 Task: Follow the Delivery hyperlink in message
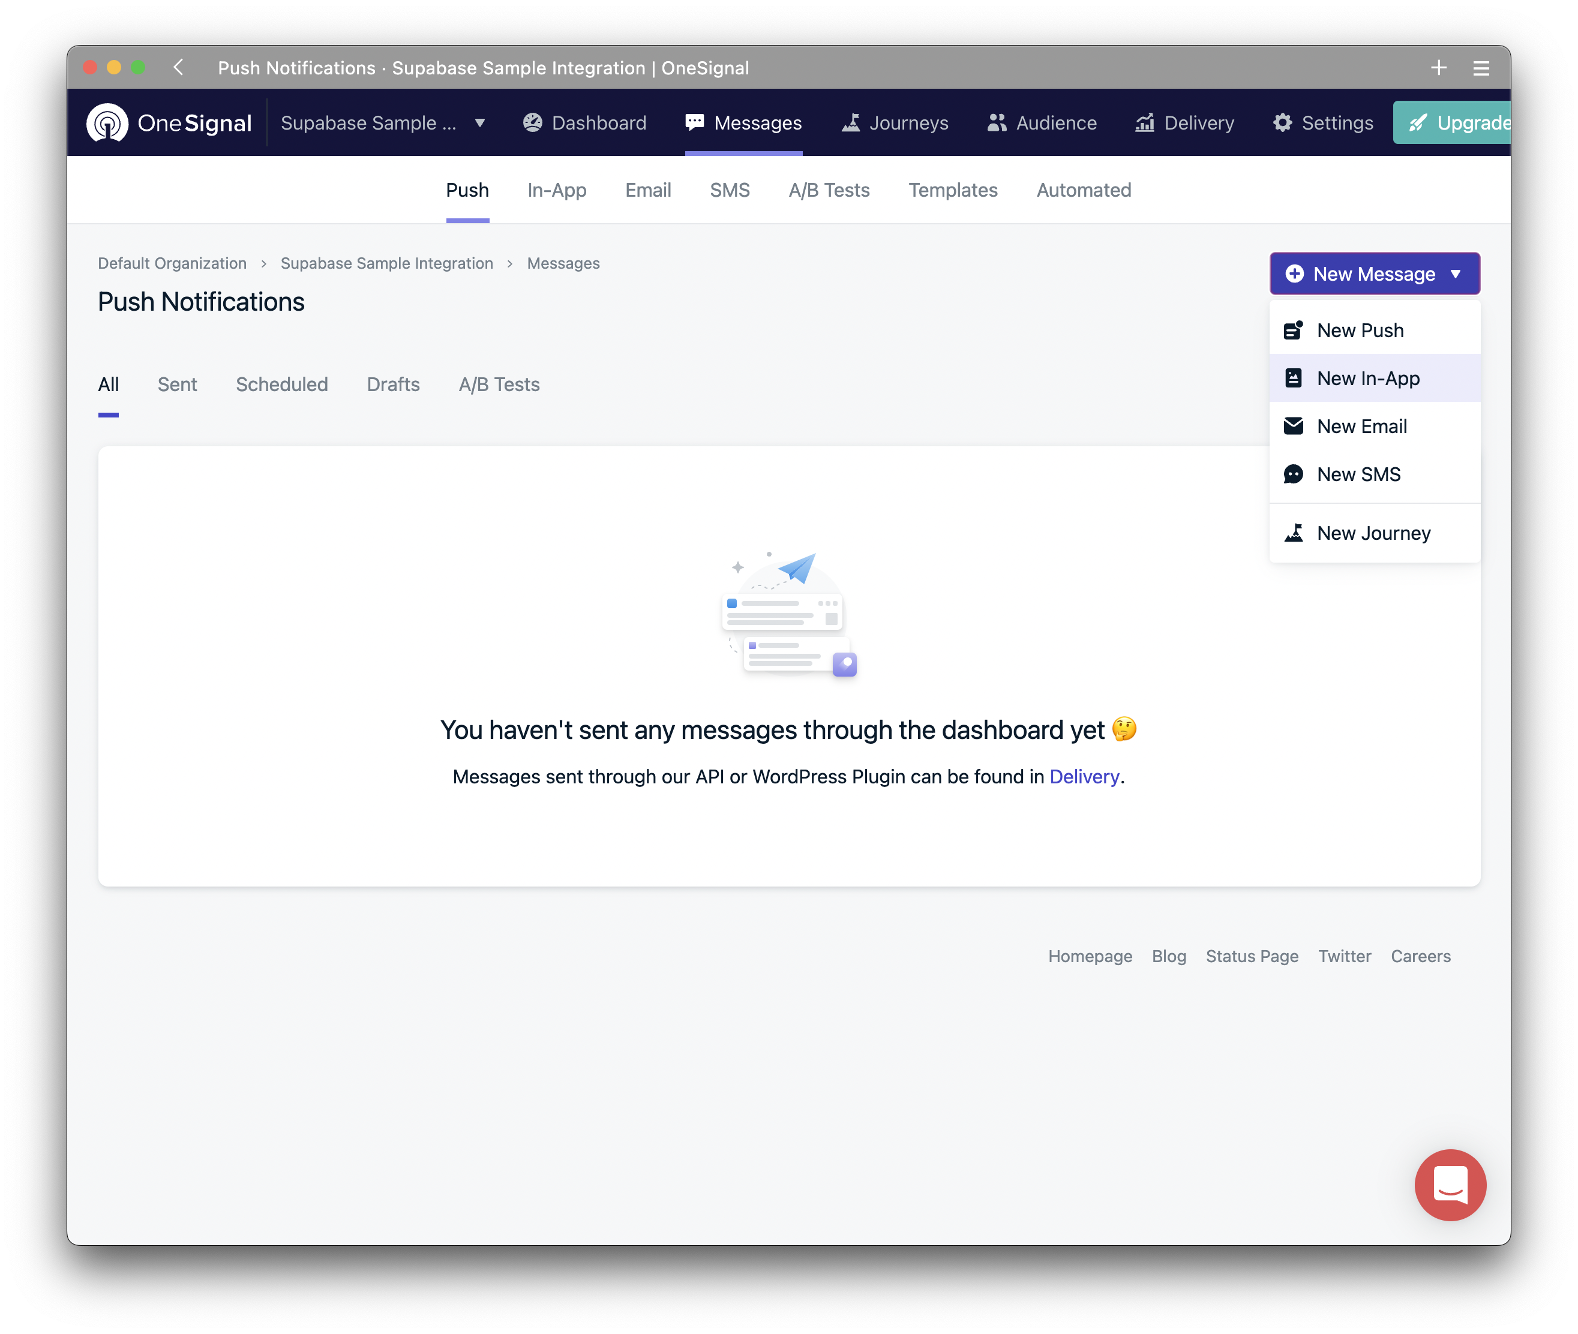coord(1083,777)
